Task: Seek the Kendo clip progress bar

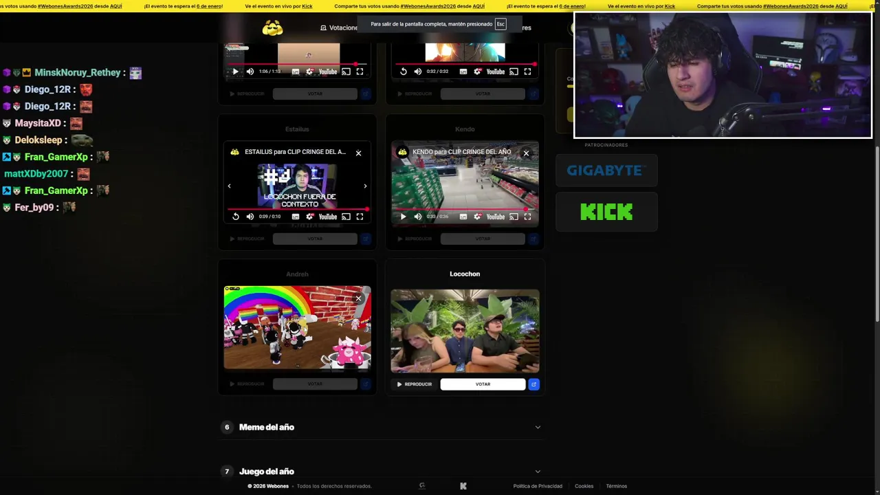Action: 465,209
